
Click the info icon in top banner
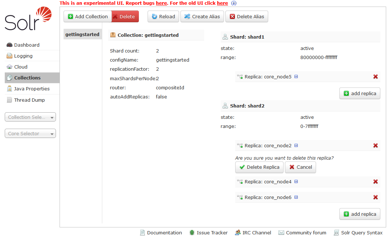pyautogui.click(x=234, y=3)
